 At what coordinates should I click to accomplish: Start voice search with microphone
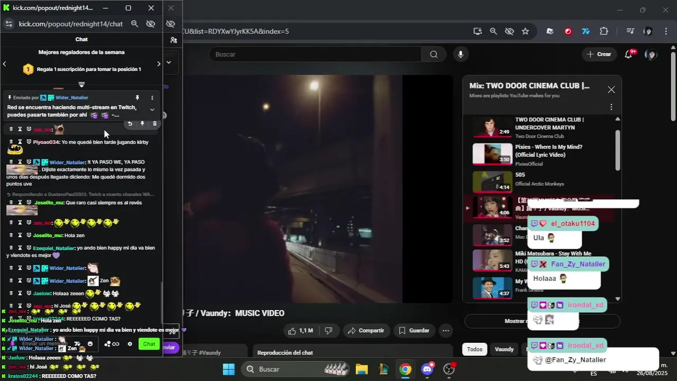pyautogui.click(x=460, y=54)
